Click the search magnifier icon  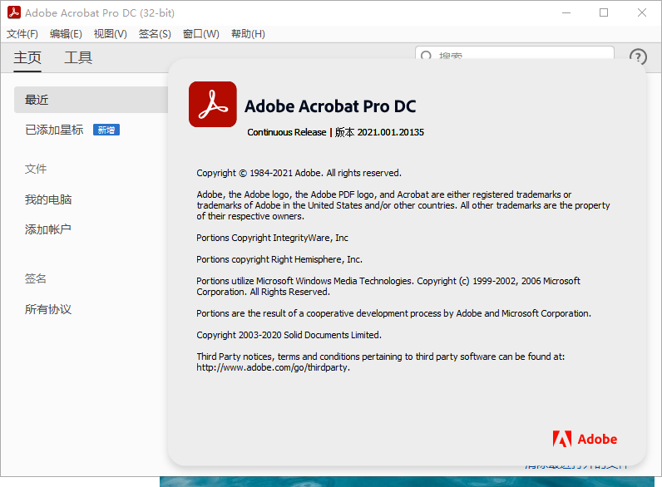click(427, 57)
